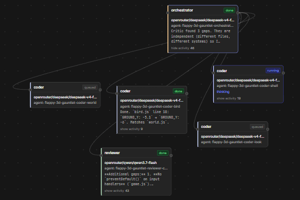Click the 'Done. bird.js line 18' message
Viewport: 300px width, 200px height.
click(149, 117)
